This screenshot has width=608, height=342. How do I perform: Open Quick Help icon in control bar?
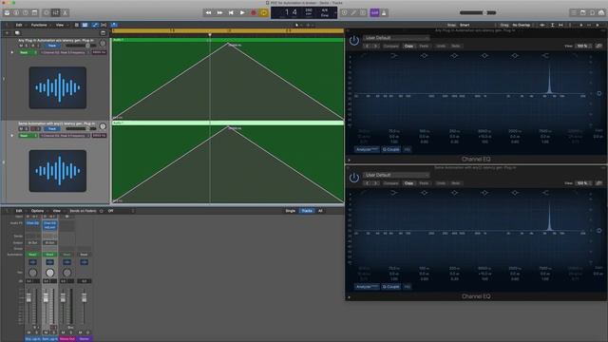[26, 12]
